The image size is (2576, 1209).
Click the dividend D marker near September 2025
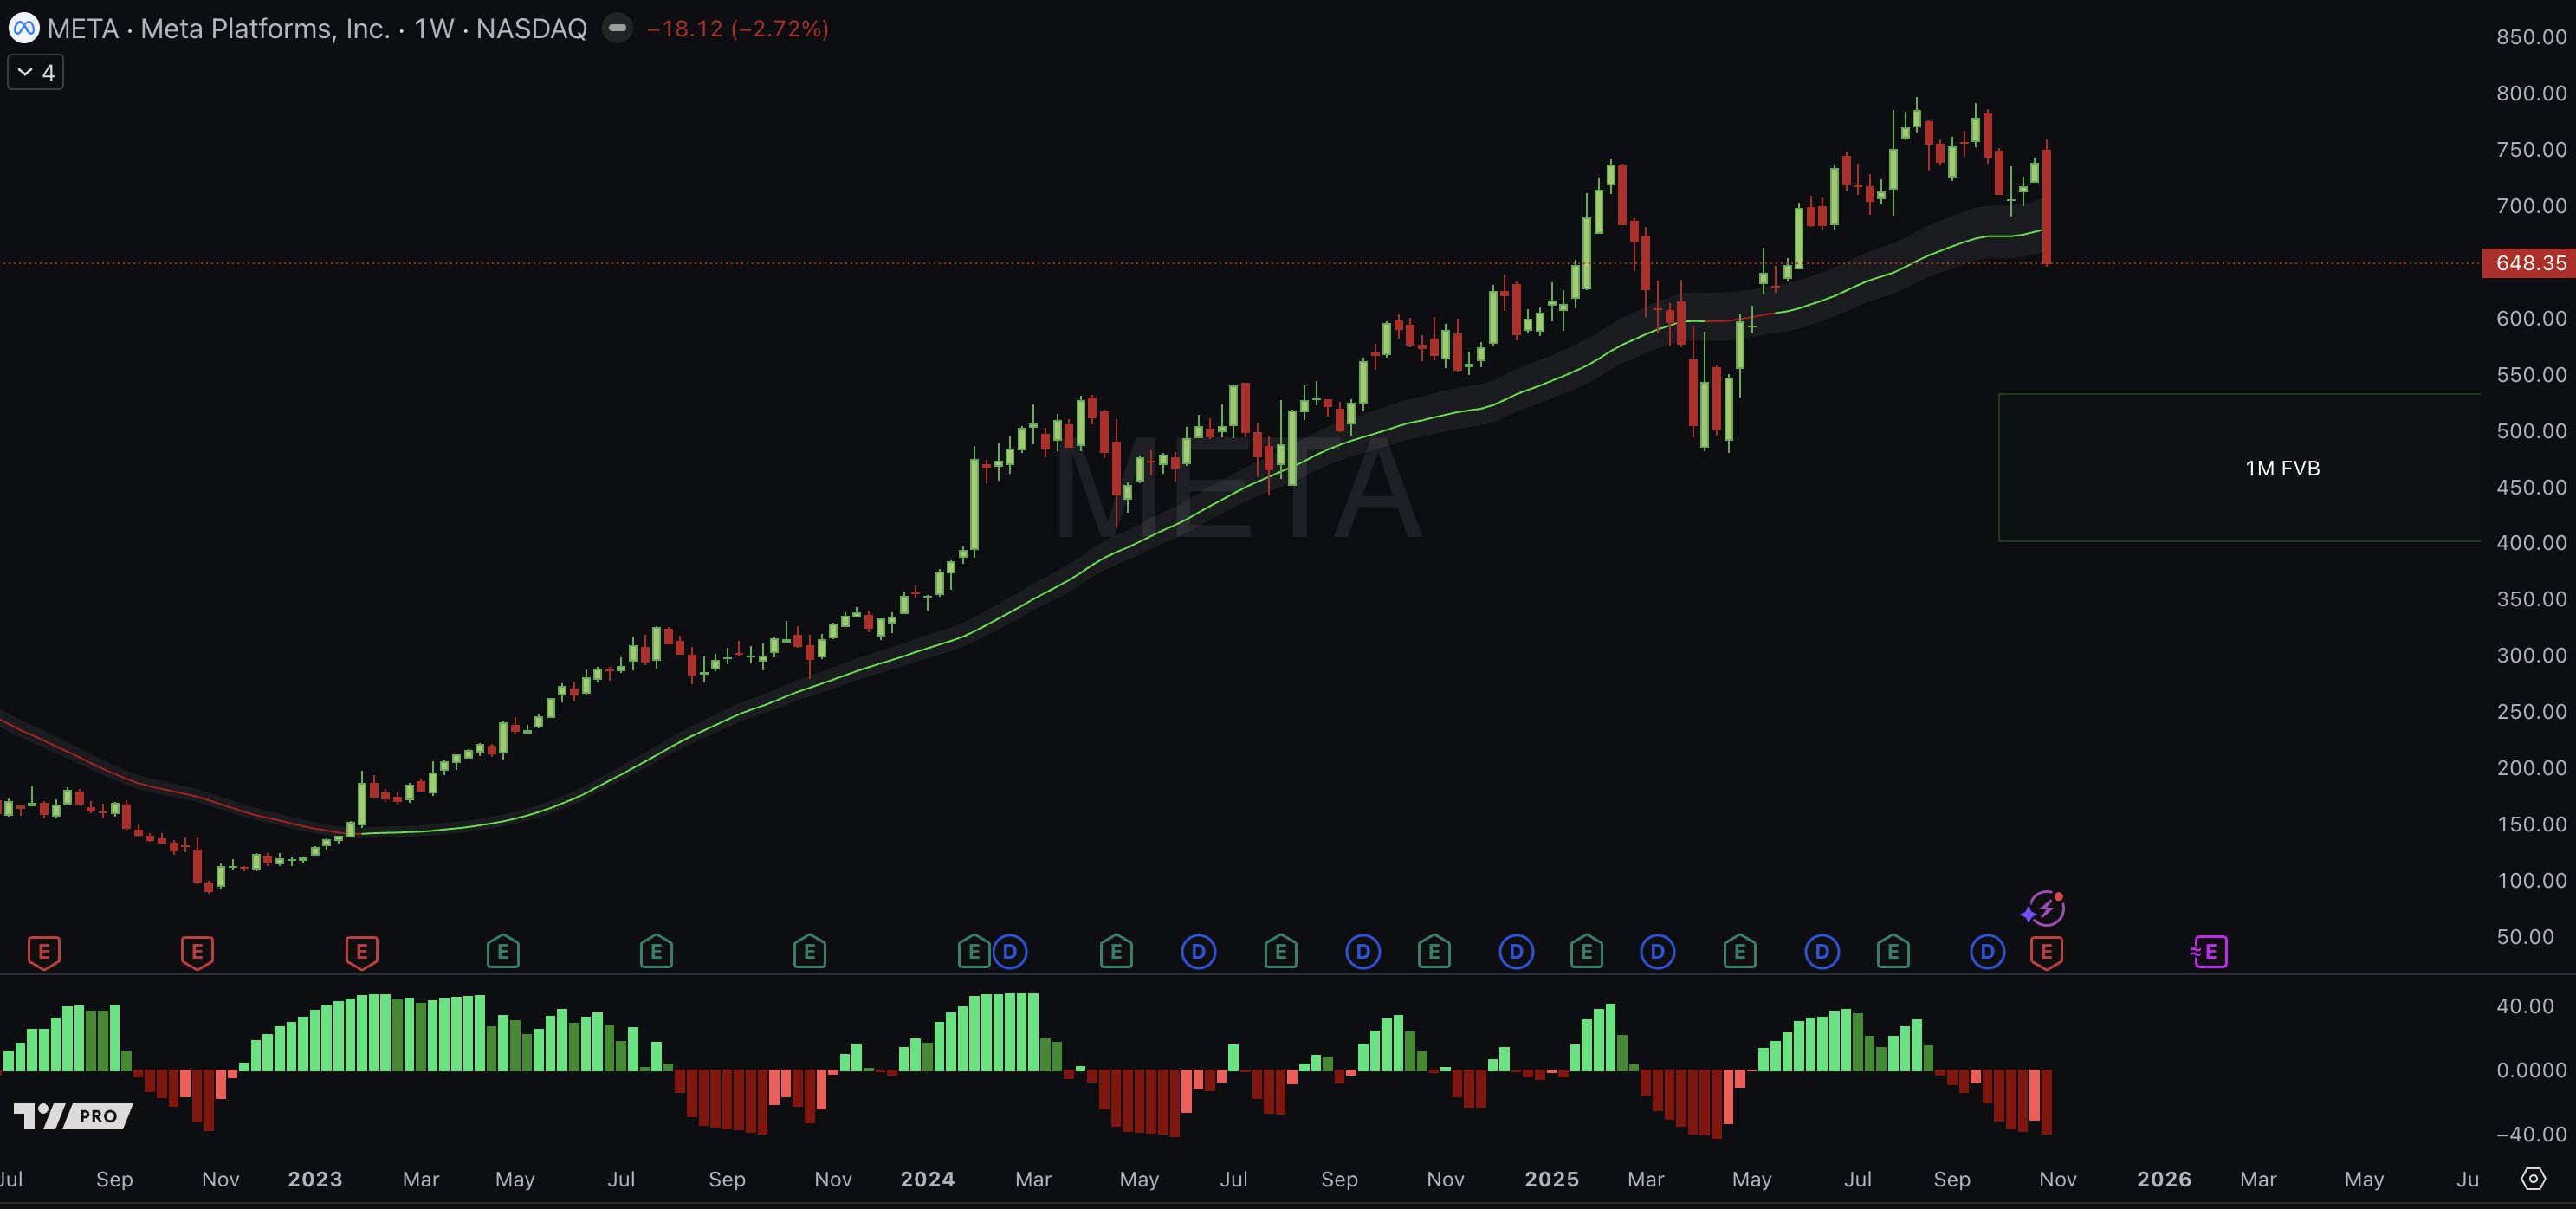[x=1987, y=952]
